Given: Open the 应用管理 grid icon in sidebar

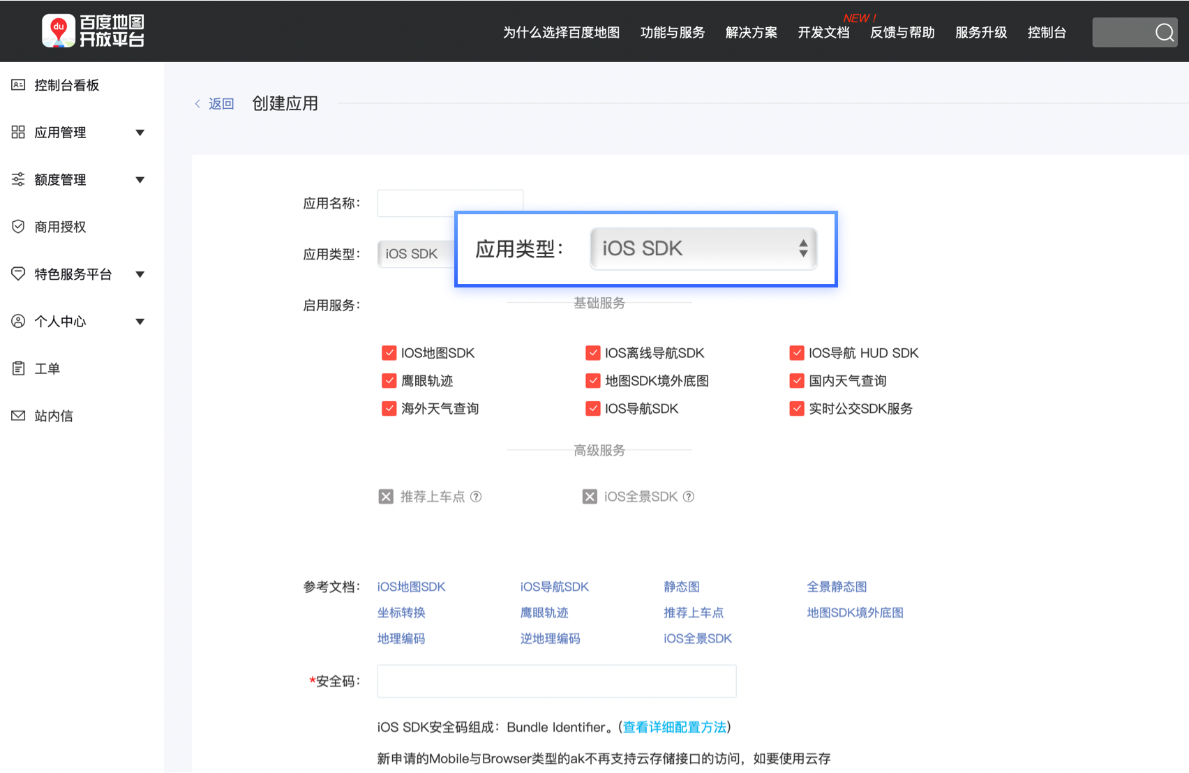Looking at the screenshot, I should point(17,132).
